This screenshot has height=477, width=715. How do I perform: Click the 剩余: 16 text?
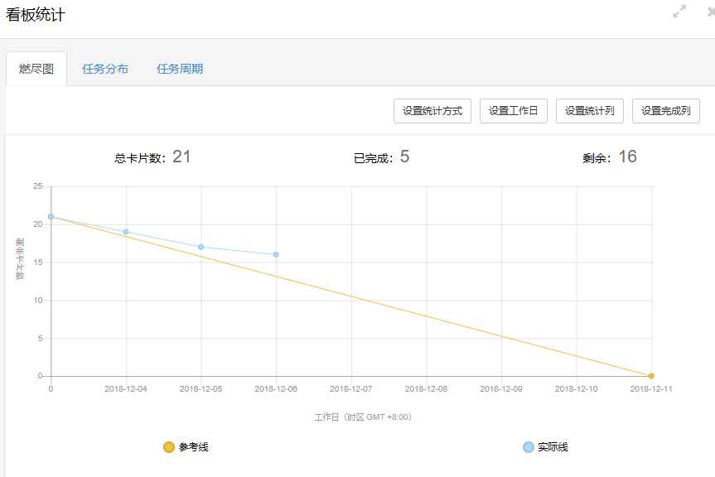coord(610,157)
